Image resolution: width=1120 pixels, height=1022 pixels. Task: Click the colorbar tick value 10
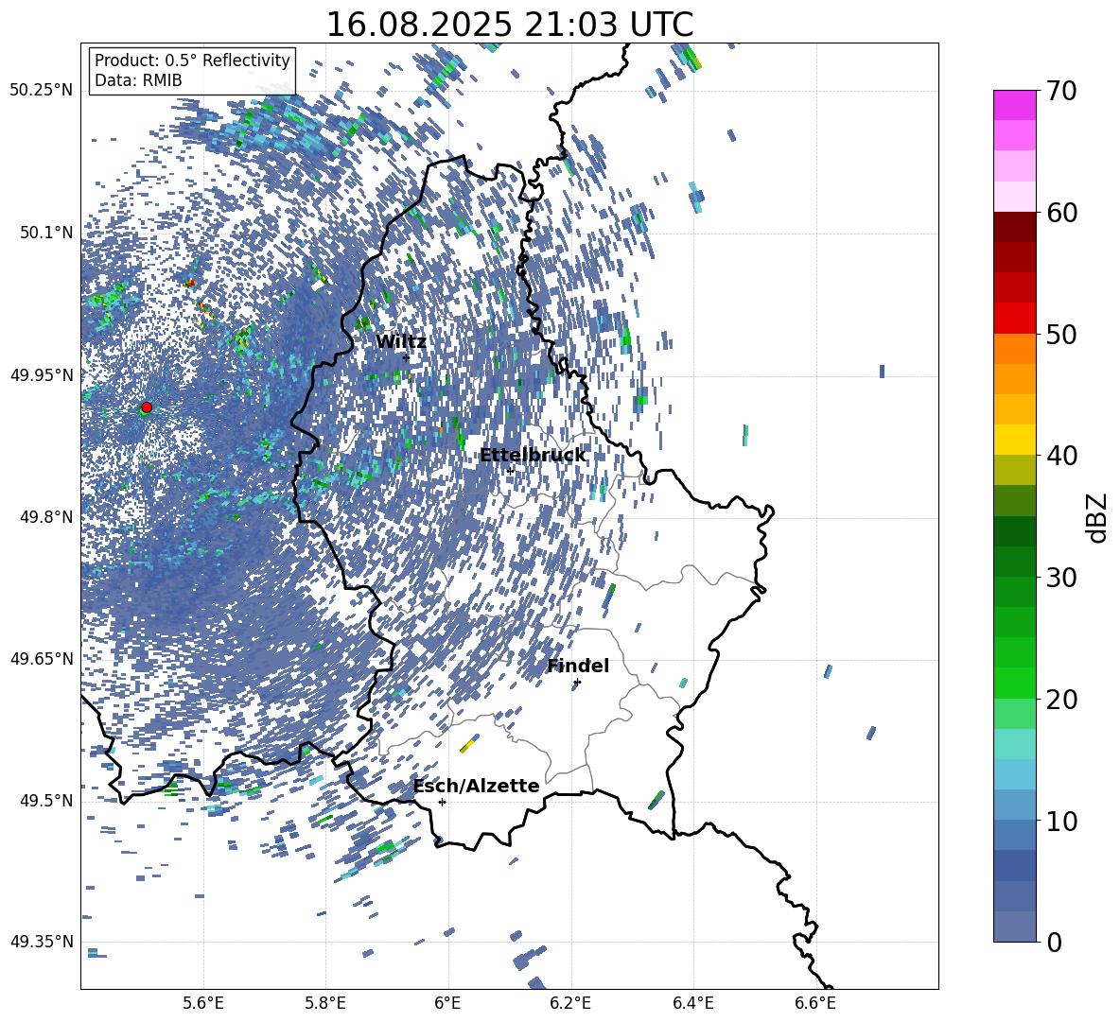1061,821
